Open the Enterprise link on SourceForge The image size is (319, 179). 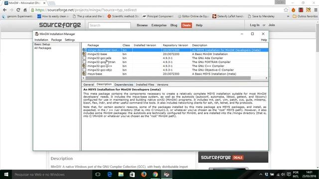click(x=159, y=25)
